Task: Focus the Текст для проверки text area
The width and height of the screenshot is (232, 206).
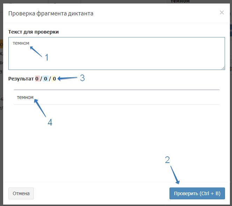Action: point(116,57)
